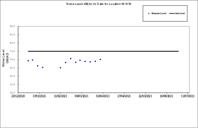Select the 11/07/2021 x-axis date label
This screenshot has width=198, height=128.
(x=188, y=96)
